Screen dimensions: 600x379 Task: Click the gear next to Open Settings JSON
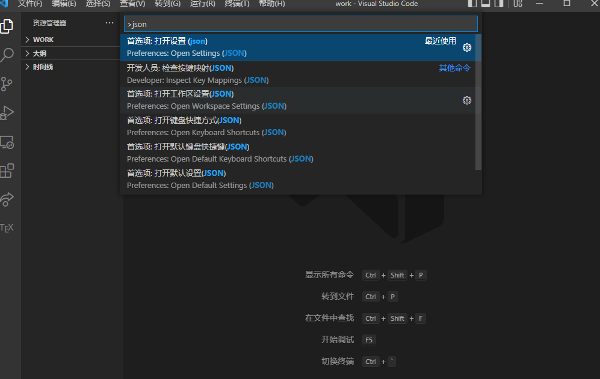point(467,47)
